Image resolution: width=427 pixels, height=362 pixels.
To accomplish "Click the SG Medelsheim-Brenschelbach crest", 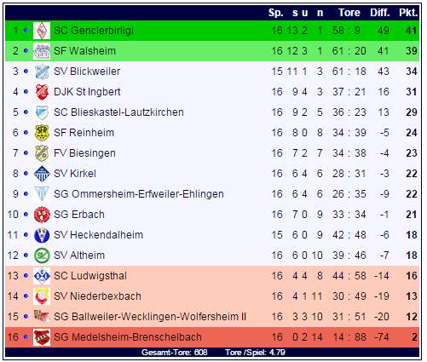I will click(42, 337).
